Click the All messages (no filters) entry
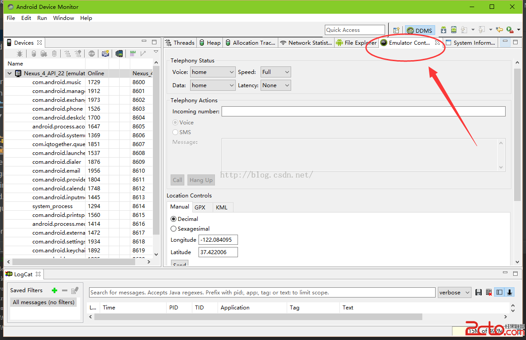The width and height of the screenshot is (526, 340). point(43,302)
